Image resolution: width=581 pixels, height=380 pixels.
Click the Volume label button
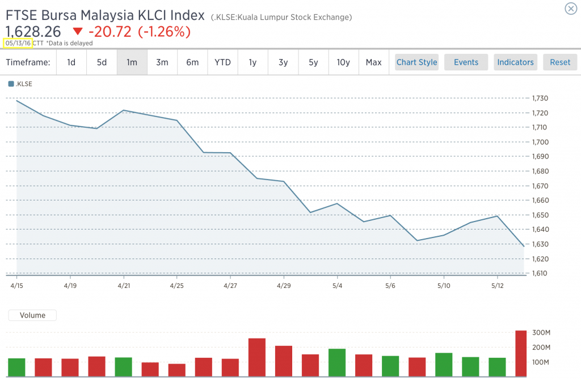point(32,315)
